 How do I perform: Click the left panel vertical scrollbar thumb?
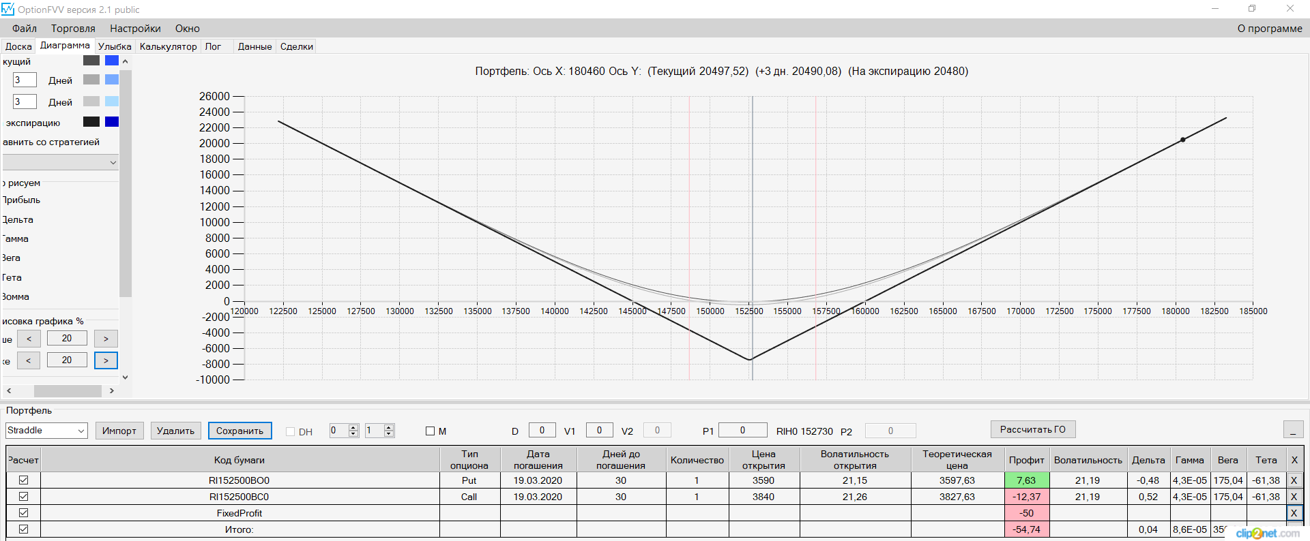point(126,183)
